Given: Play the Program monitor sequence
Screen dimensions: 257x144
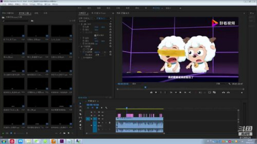Looking at the screenshot, I should (180, 92).
